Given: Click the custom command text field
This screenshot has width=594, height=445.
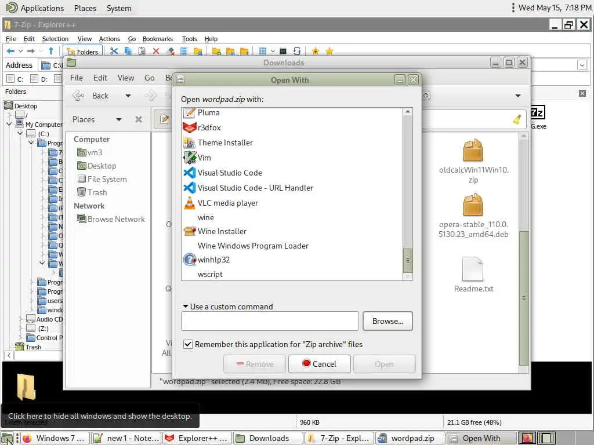Looking at the screenshot, I should click(x=270, y=321).
